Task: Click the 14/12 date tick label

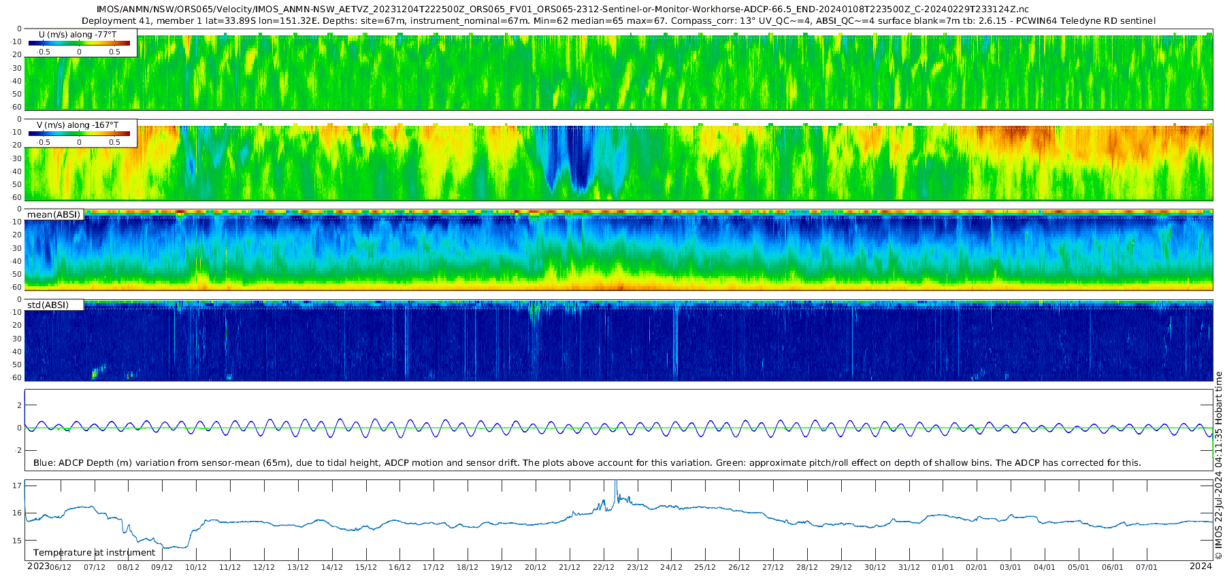Action: point(332,567)
